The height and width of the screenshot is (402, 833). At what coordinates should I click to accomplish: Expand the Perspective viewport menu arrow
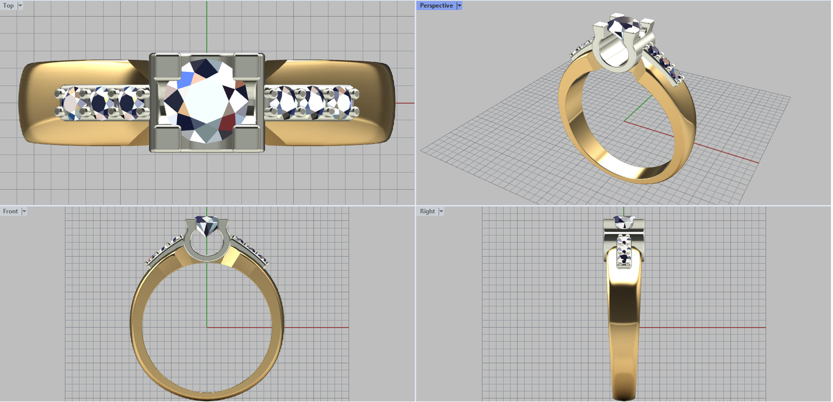coord(459,6)
